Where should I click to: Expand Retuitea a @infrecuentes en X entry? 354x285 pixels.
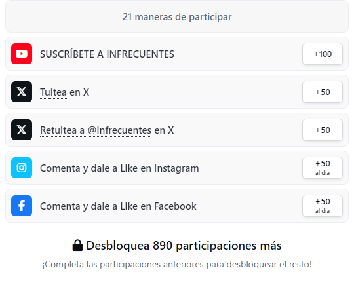pos(177,130)
